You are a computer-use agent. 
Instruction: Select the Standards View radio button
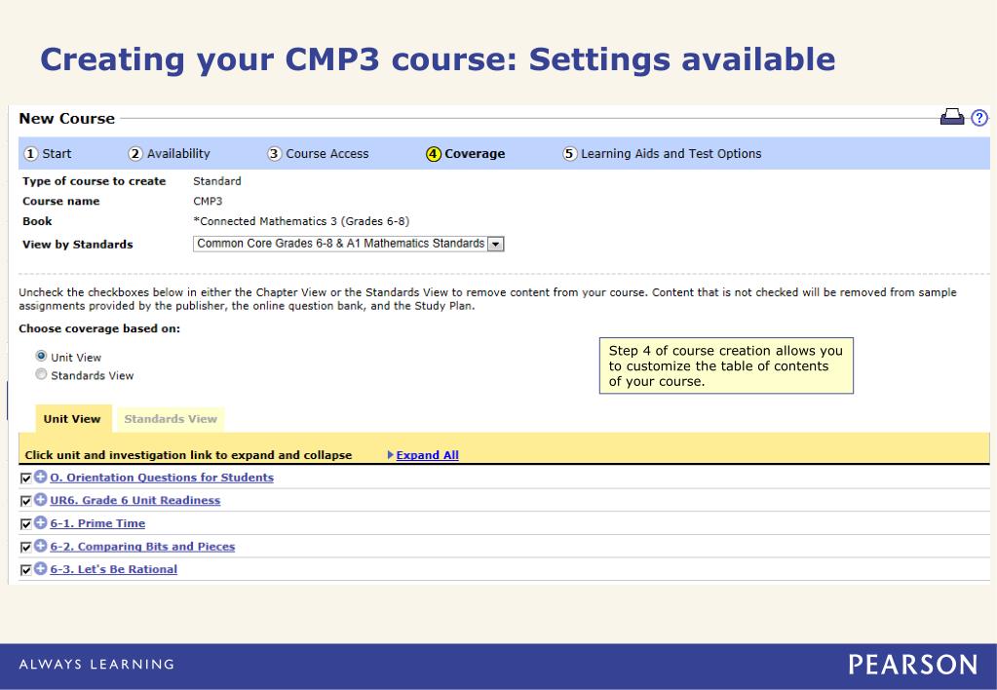[x=41, y=374]
